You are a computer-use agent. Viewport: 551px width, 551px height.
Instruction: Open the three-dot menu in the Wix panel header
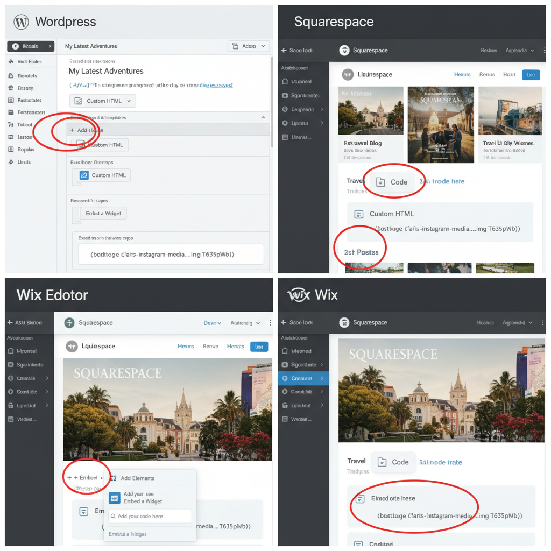[x=543, y=322]
